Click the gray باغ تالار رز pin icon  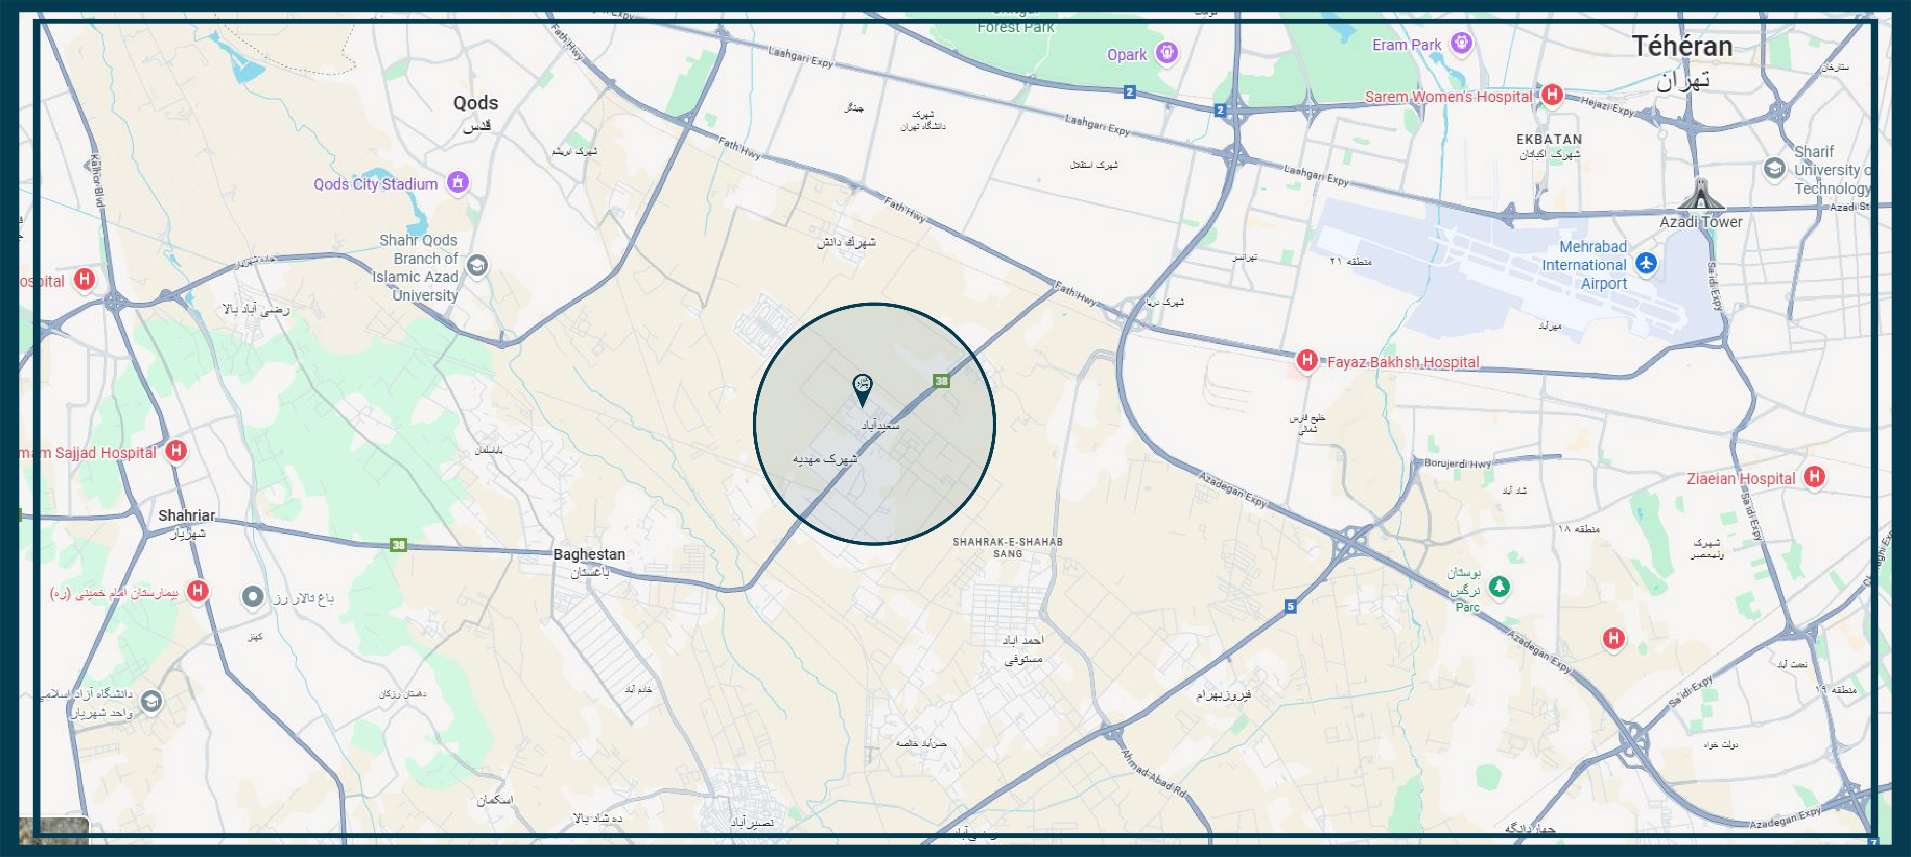pos(253,596)
